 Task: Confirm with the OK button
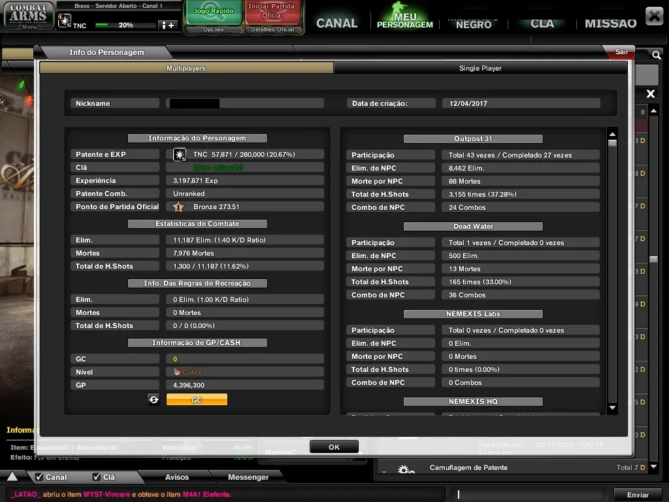(334, 447)
